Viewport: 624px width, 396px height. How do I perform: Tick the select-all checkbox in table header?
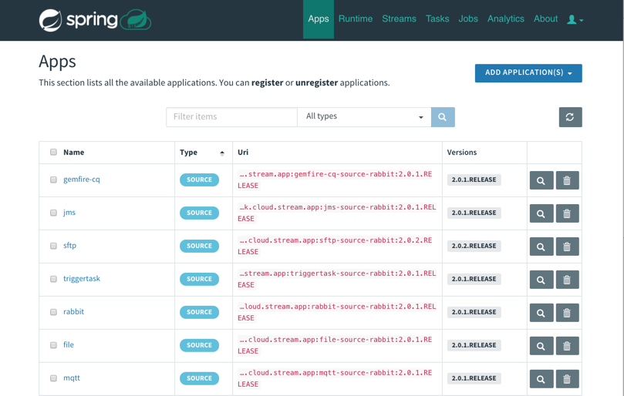pyautogui.click(x=53, y=153)
